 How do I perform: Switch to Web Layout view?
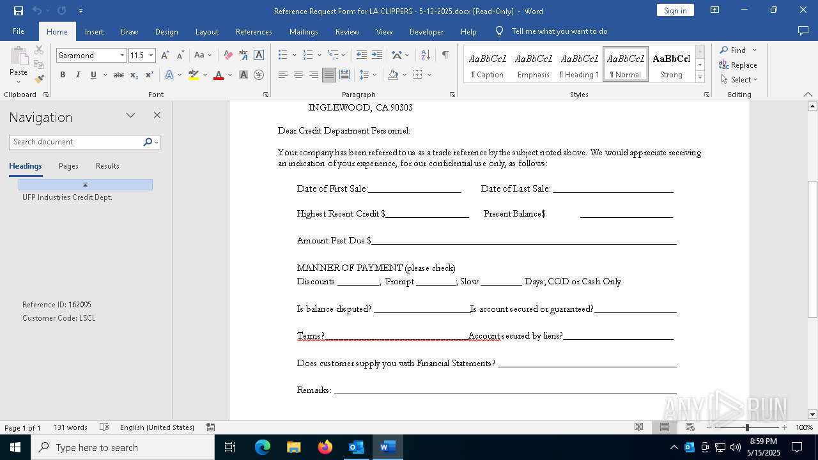click(x=690, y=427)
